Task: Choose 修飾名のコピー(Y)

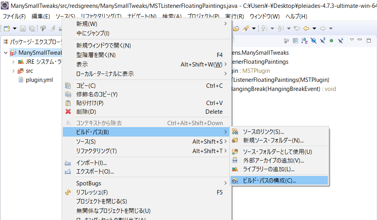Action: 146,94
